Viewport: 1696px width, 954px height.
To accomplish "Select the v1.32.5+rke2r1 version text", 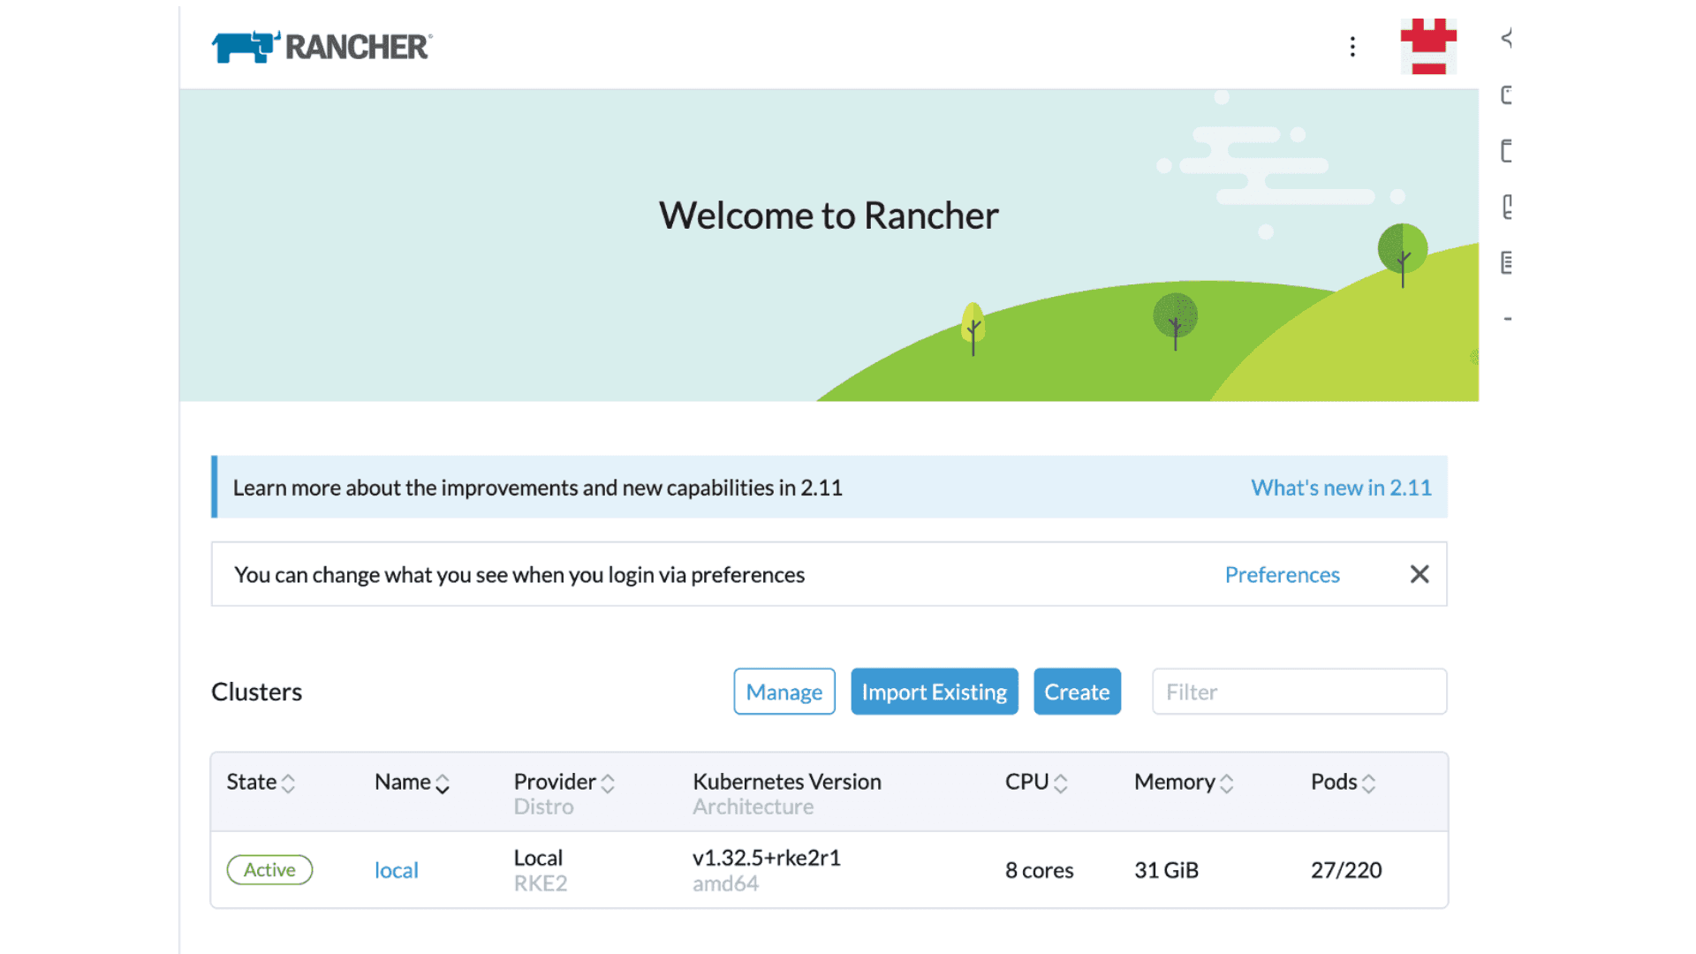I will click(x=767, y=858).
